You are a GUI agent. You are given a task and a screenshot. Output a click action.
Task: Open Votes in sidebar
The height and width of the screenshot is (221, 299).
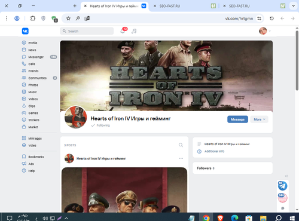coord(32,145)
